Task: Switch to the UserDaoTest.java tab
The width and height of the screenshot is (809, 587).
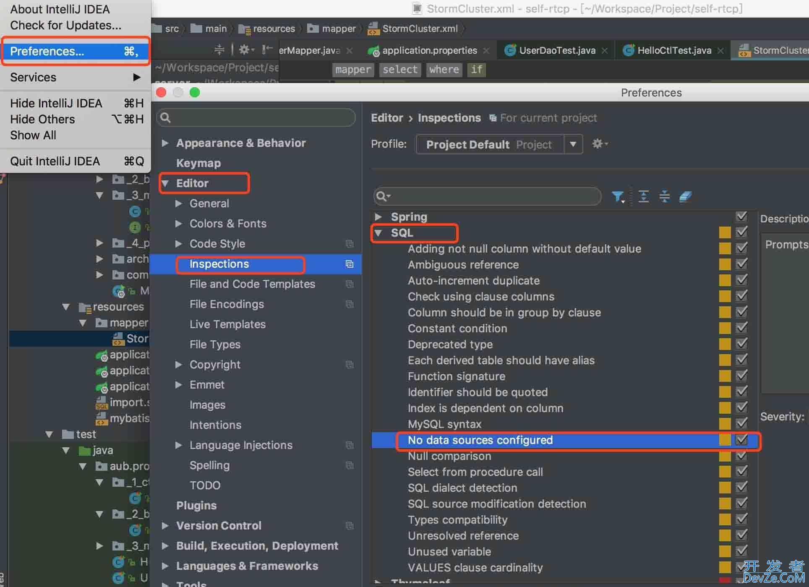Action: click(556, 50)
